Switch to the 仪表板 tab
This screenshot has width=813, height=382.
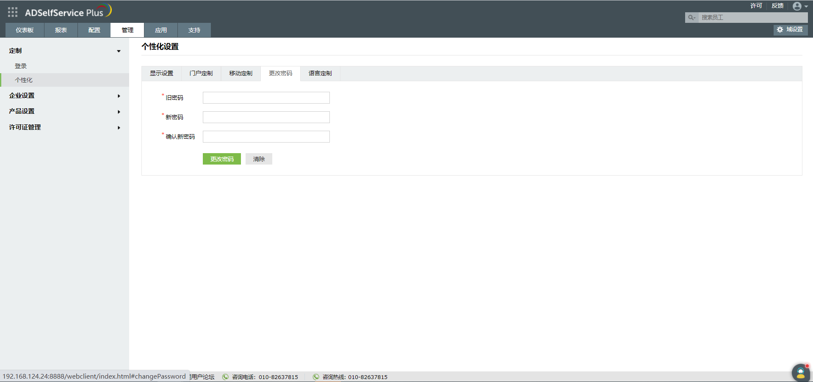(25, 30)
